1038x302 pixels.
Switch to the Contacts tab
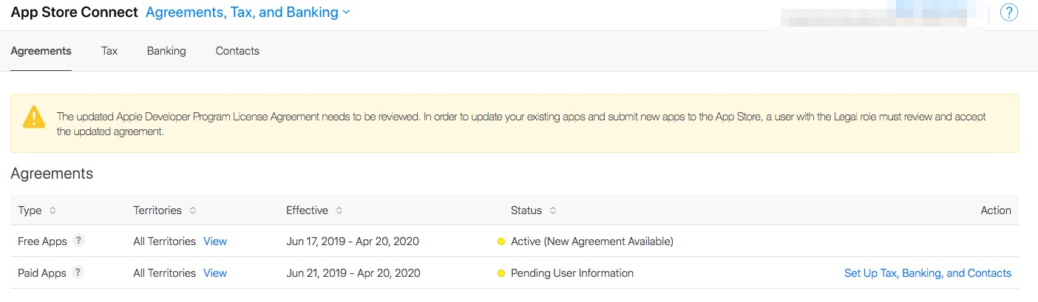237,51
